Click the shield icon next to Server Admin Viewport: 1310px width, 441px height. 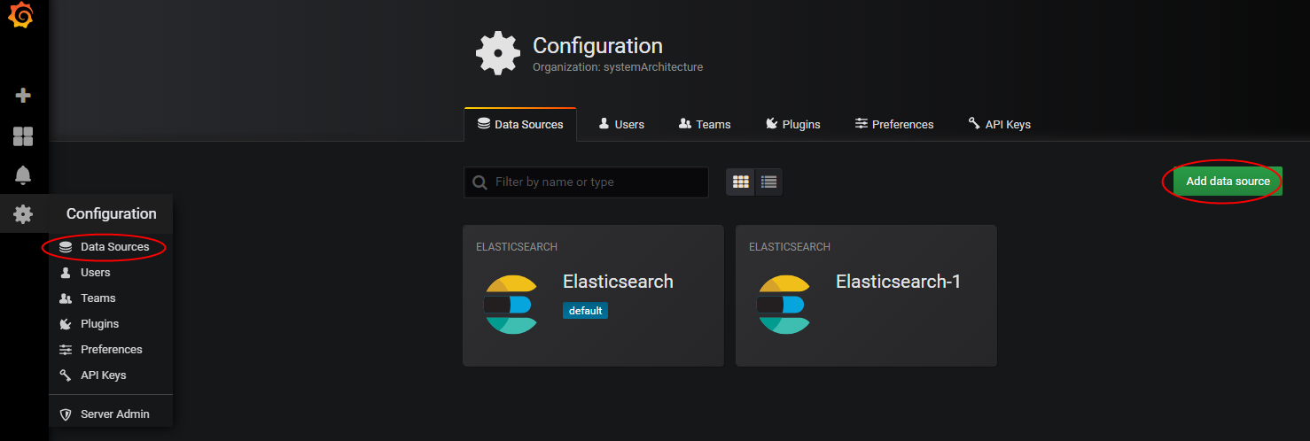(x=66, y=414)
